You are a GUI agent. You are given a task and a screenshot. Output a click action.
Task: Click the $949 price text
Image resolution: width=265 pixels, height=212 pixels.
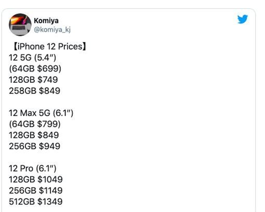click(x=49, y=146)
